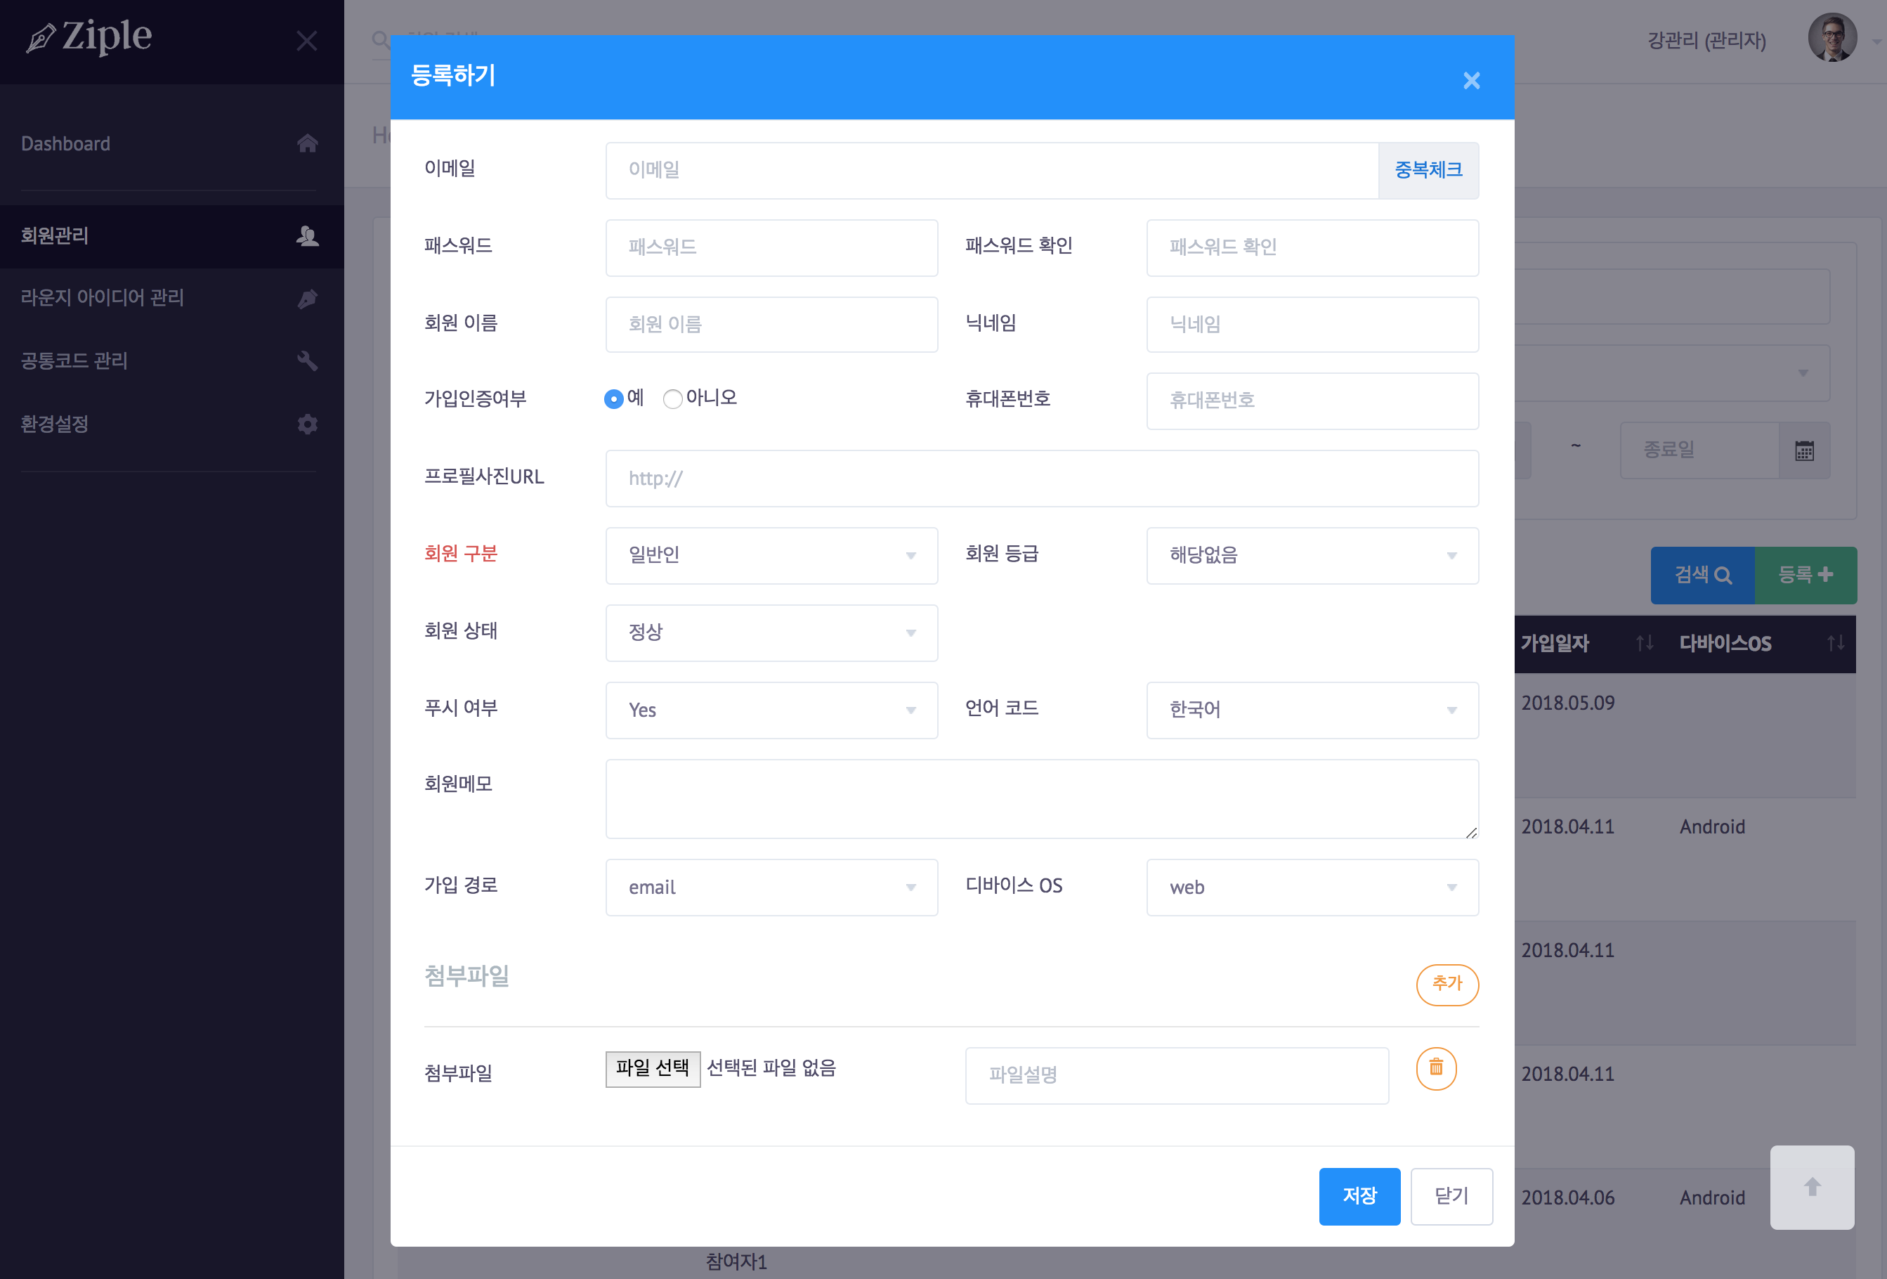Click the Dashboard home icon

pyautogui.click(x=307, y=143)
